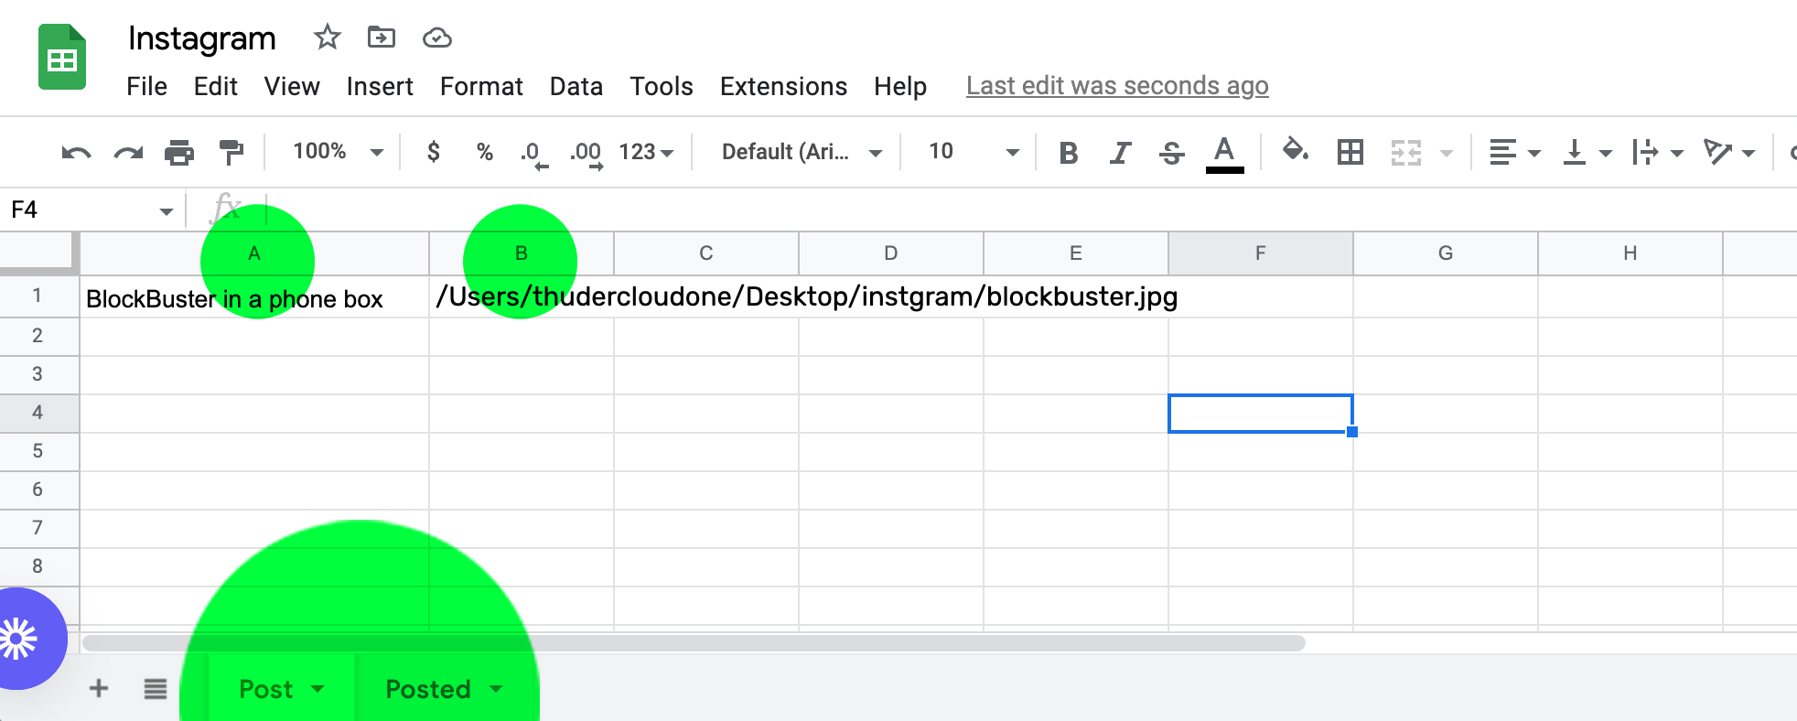This screenshot has height=721, width=1797.
Task: Select column C header
Action: click(x=706, y=253)
